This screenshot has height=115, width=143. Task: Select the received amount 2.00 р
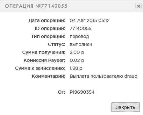tap(77, 53)
